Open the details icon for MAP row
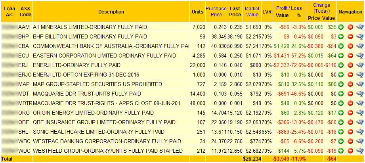 [359, 84]
